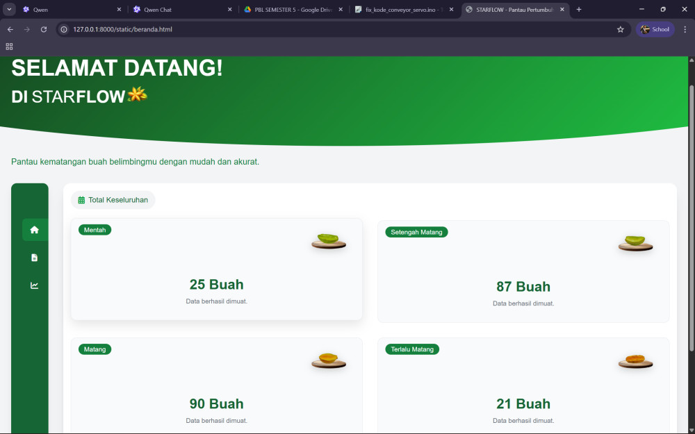
Task: Click the starfruit image on Mentah card
Action: coord(329,241)
